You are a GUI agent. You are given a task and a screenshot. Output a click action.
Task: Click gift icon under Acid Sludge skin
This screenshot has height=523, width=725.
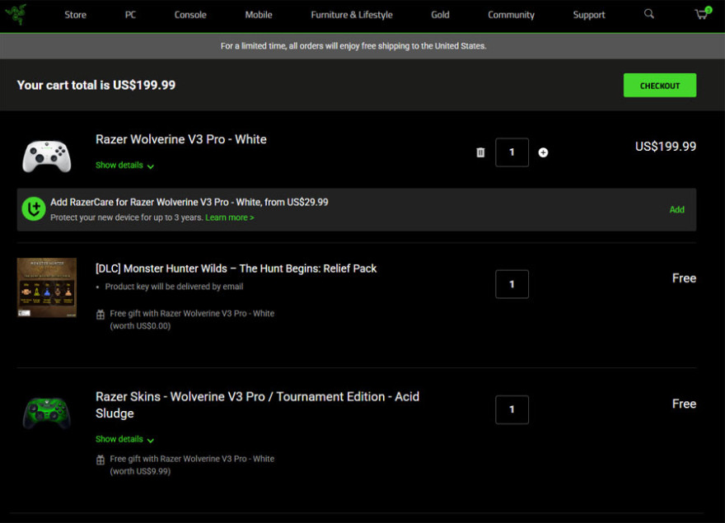pyautogui.click(x=101, y=460)
